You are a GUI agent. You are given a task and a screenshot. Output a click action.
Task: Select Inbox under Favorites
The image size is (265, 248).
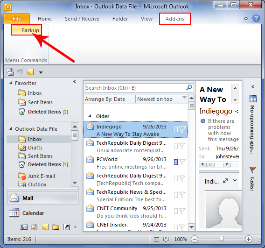[x=35, y=93]
